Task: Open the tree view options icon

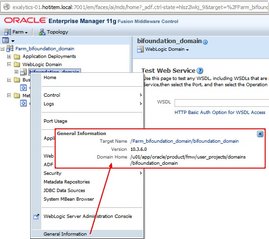Action: tap(5, 40)
